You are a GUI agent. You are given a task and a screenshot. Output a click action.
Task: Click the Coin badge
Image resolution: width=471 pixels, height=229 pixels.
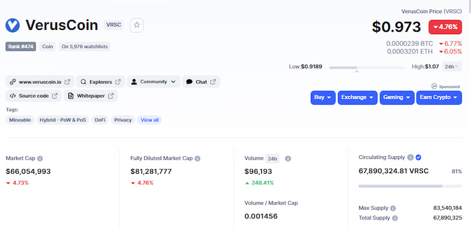click(x=48, y=47)
